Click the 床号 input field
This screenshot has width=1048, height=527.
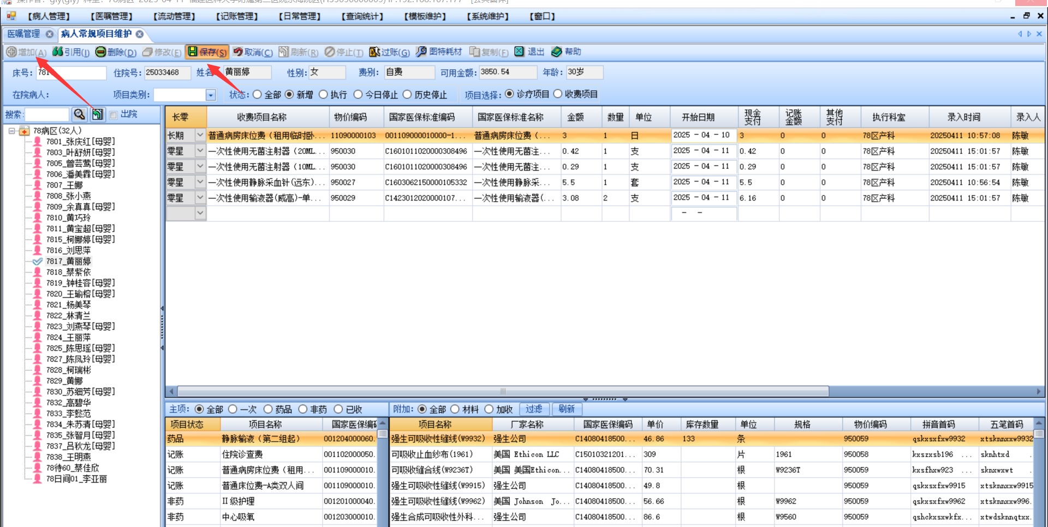click(x=71, y=72)
